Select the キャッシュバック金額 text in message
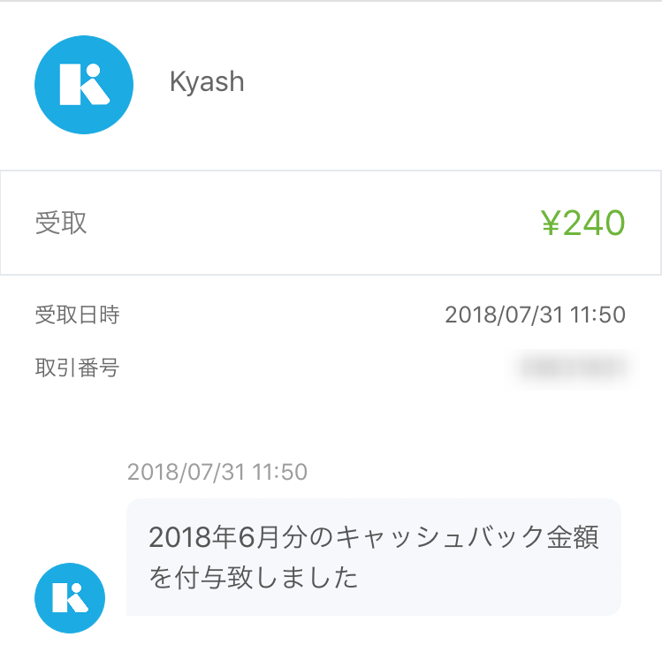The width and height of the screenshot is (662, 660). coord(468,537)
